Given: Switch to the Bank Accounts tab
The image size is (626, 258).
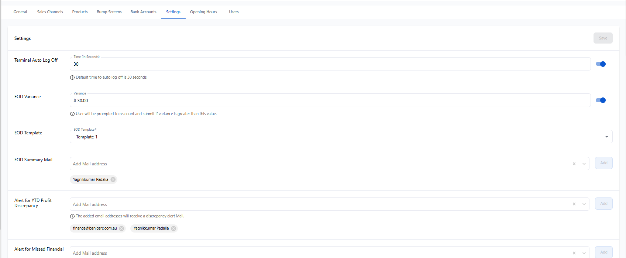Looking at the screenshot, I should point(143,12).
